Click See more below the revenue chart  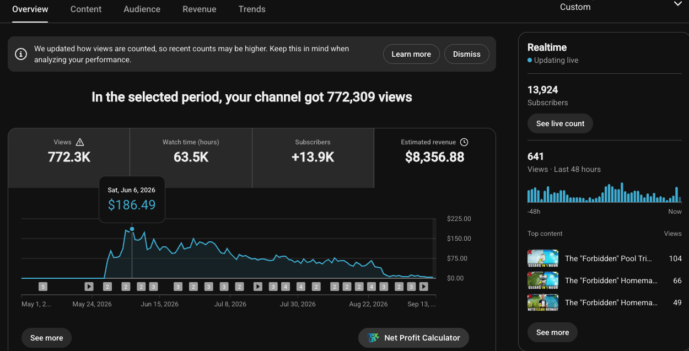(47, 338)
